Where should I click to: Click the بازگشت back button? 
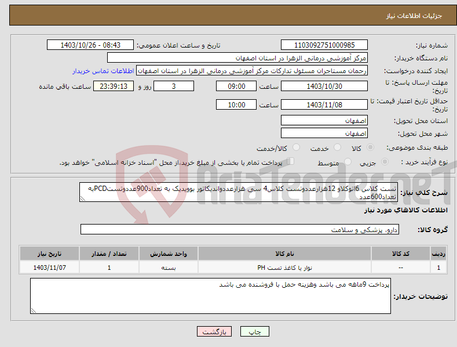214,332
